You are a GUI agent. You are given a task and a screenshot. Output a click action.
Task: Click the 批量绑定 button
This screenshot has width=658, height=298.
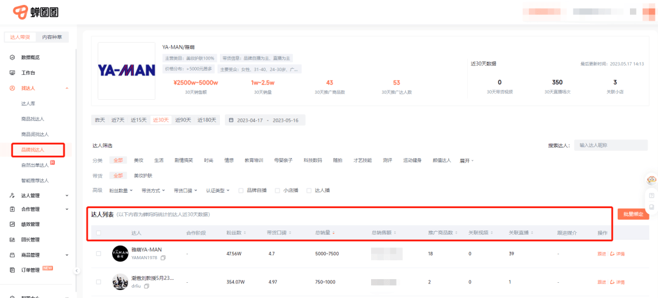tap(633, 214)
